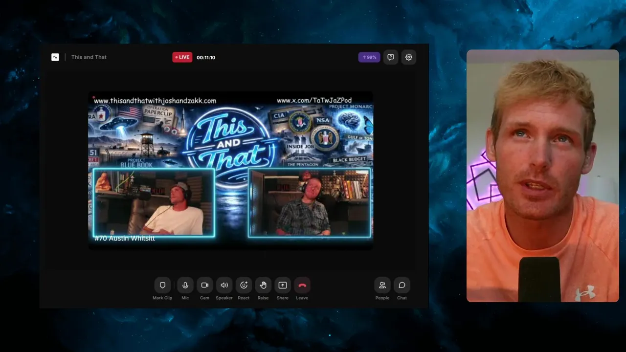626x352 pixels.
Task: Open the Chat panel
Action: click(402, 285)
